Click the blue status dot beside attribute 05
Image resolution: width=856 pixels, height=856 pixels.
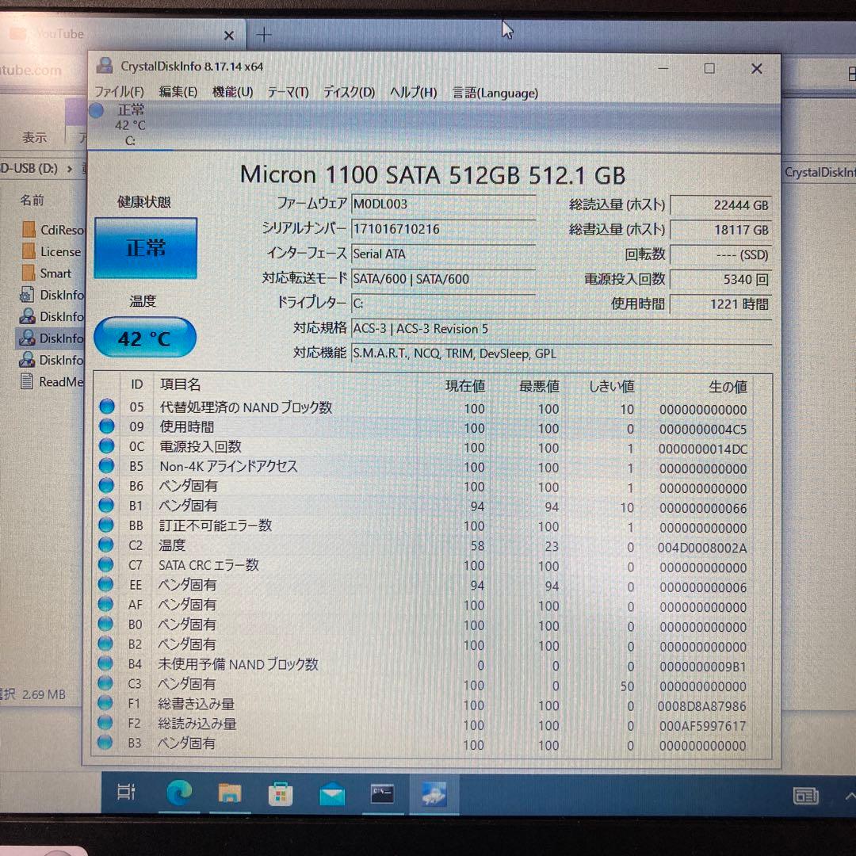pos(105,407)
